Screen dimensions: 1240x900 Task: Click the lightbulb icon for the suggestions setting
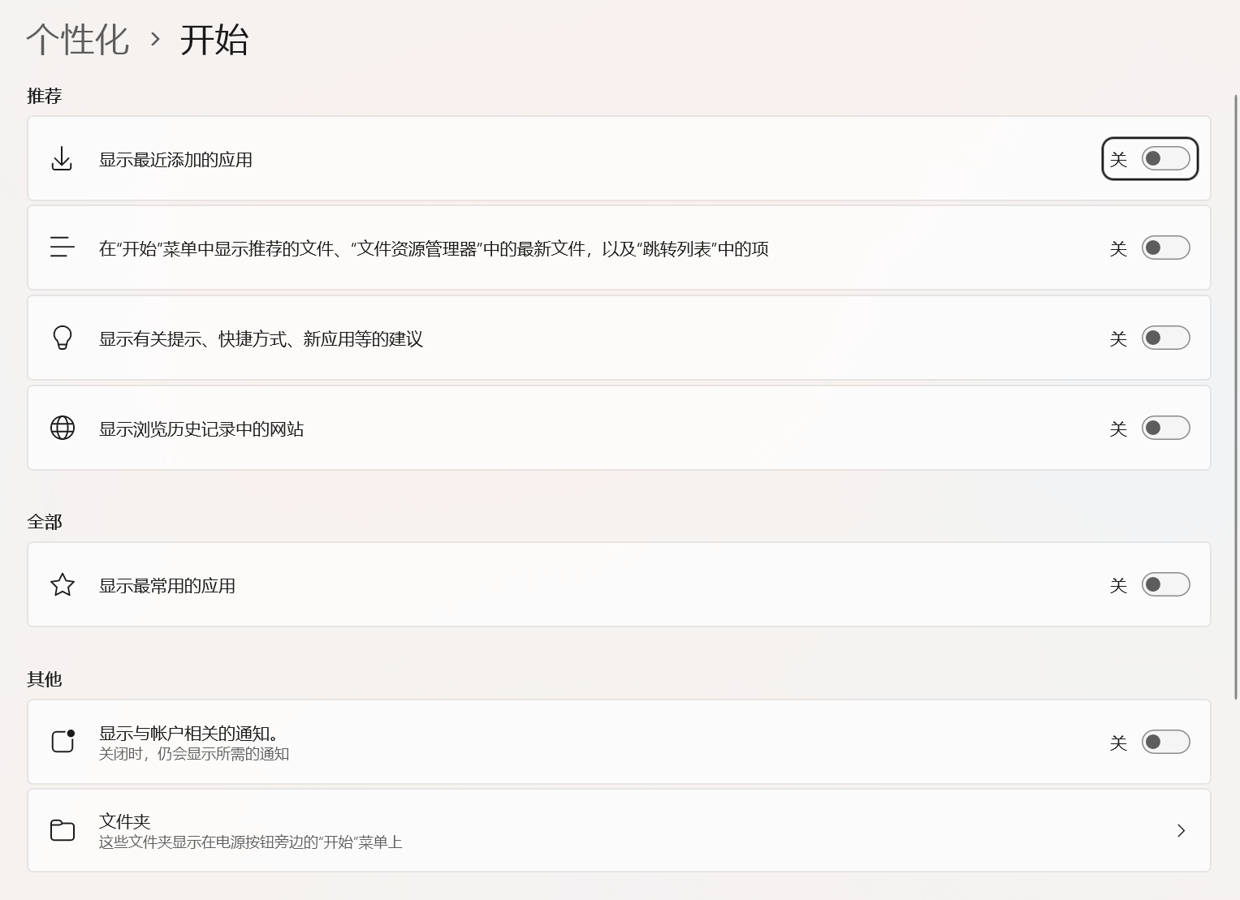pos(63,338)
